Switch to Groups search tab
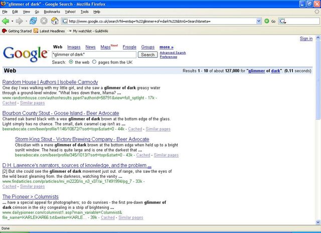This screenshot has height=233, width=321. (148, 47)
